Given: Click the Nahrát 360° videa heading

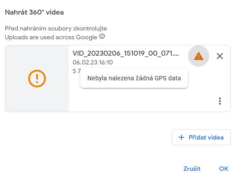Looking at the screenshot, I should click(x=34, y=12).
